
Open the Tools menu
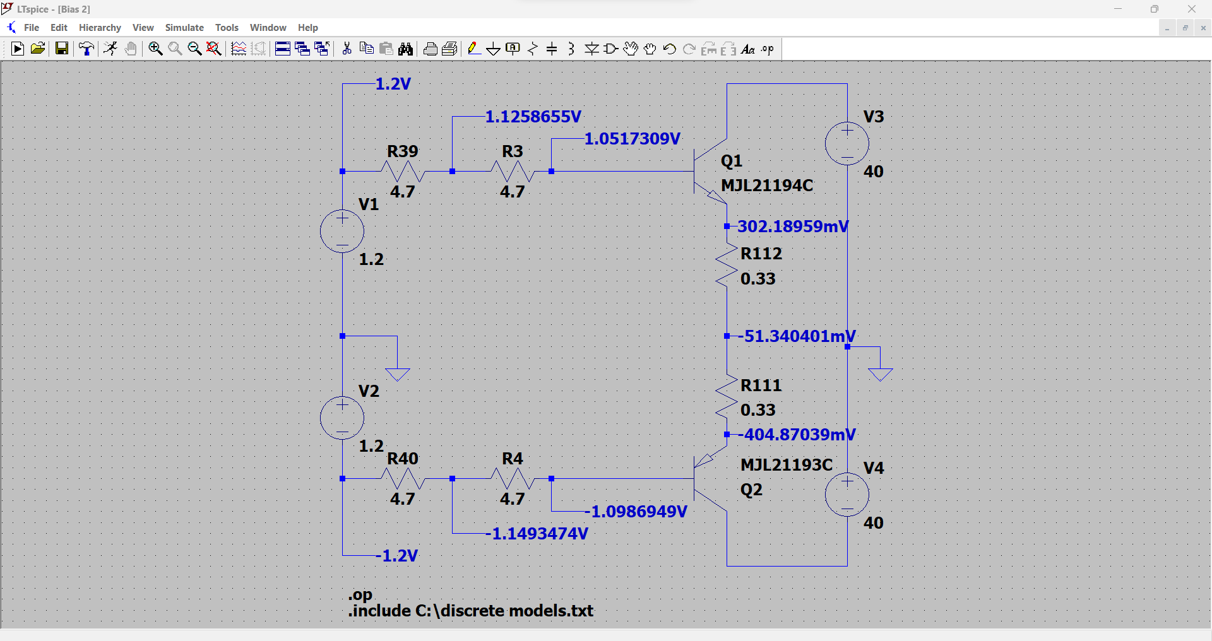[x=227, y=28]
